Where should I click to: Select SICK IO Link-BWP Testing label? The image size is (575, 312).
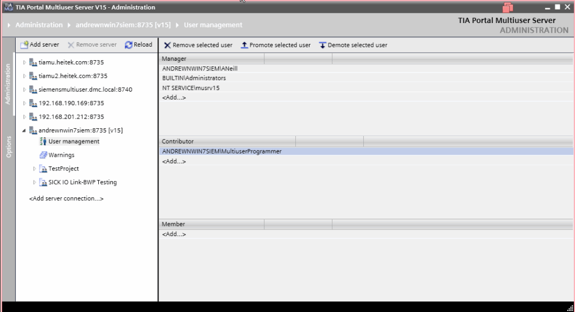click(83, 183)
